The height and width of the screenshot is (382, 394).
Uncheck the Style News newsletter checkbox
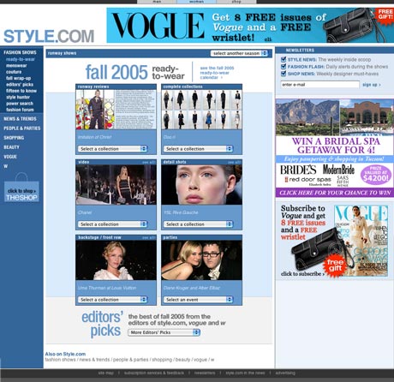(284, 59)
